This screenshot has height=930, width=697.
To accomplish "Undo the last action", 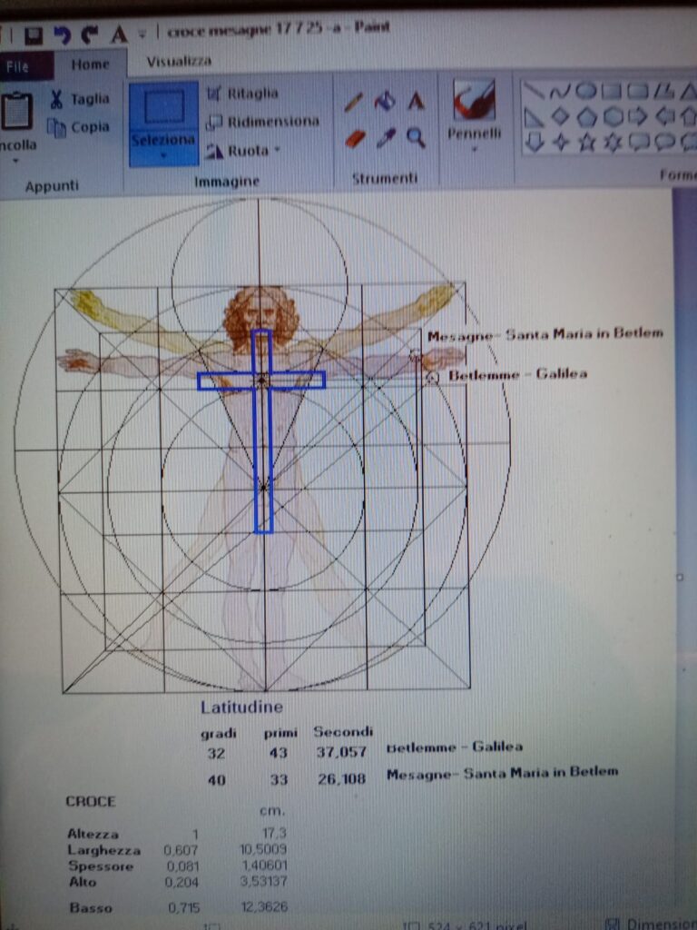I will tap(63, 35).
